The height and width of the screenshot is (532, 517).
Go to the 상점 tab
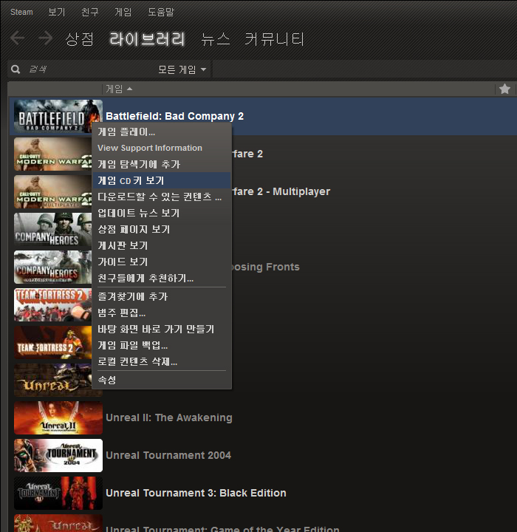[80, 39]
